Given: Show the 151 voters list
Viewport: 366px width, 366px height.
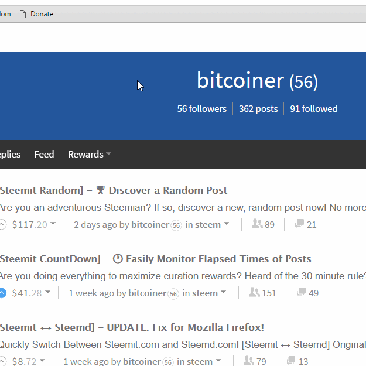Looking at the screenshot, I should coord(262,293).
